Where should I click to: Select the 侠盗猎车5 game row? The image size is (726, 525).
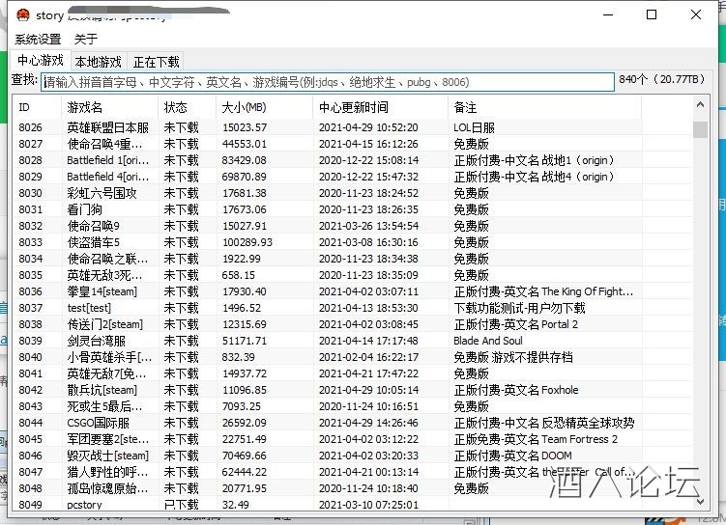click(x=94, y=242)
